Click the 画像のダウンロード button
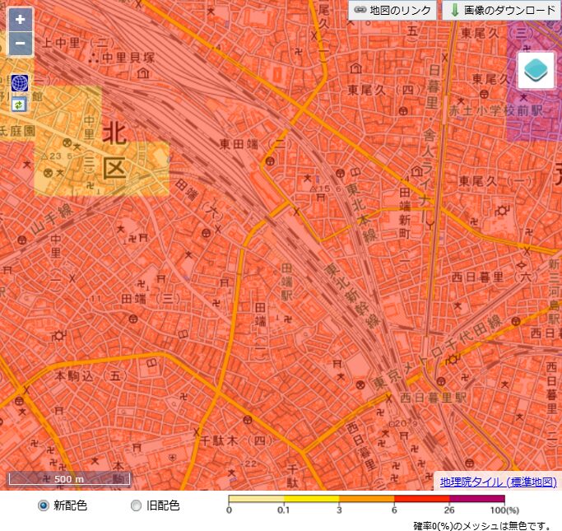This screenshot has height=531, width=562. [501, 11]
